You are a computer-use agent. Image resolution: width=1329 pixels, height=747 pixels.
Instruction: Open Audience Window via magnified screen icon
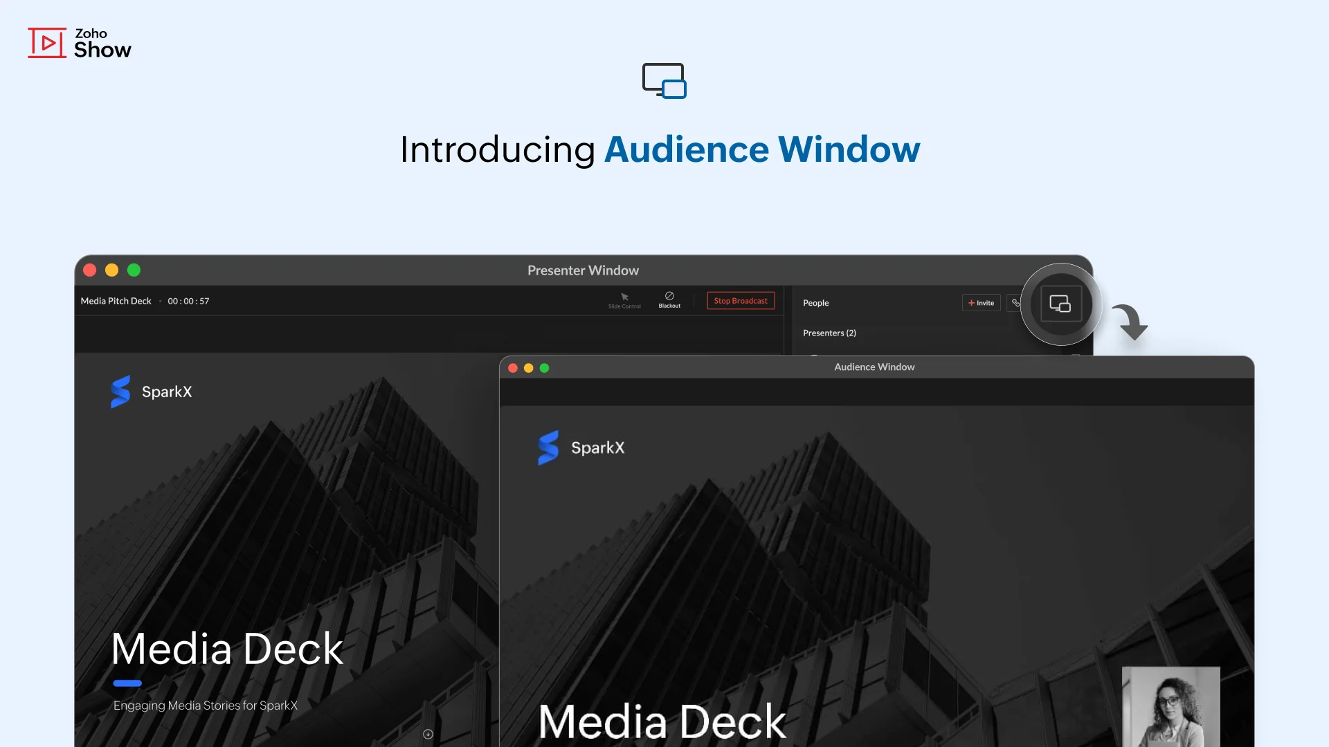(x=1060, y=304)
